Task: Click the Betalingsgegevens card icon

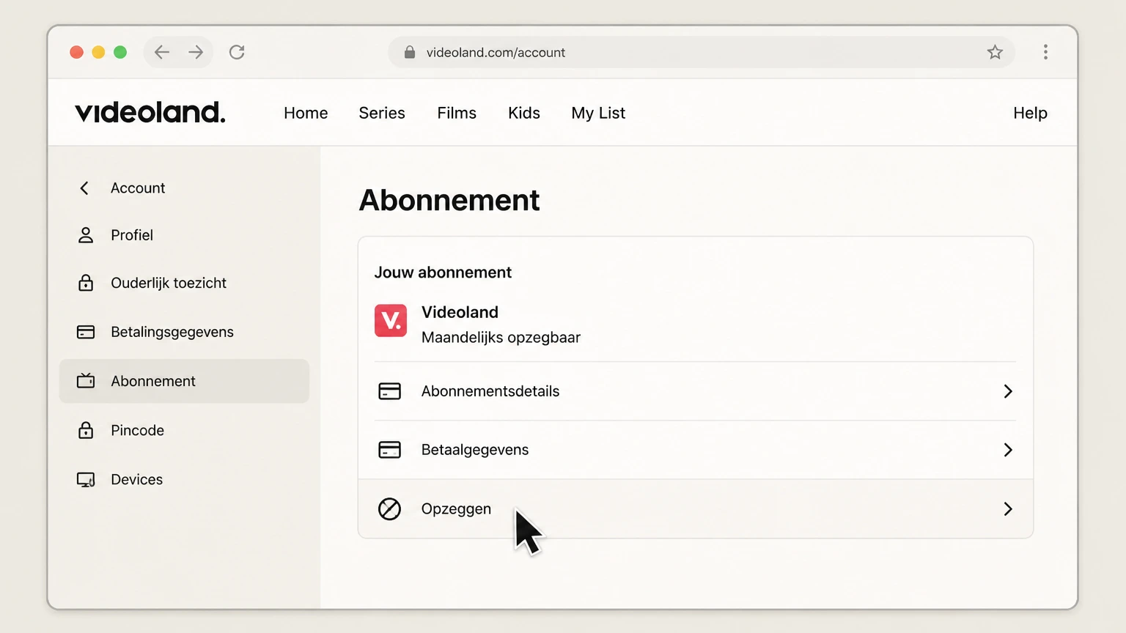Action: pos(86,332)
